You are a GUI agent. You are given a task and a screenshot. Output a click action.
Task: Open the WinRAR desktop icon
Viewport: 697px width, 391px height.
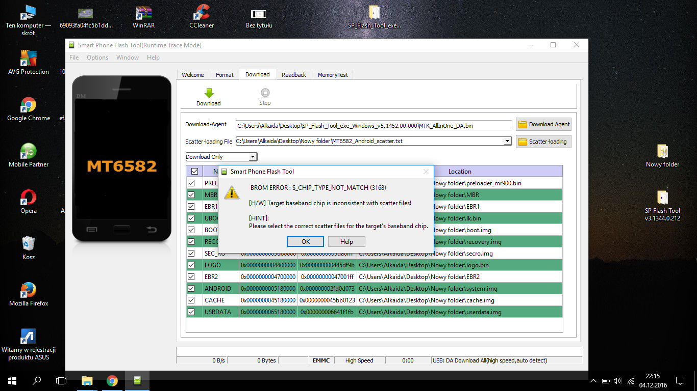point(143,17)
